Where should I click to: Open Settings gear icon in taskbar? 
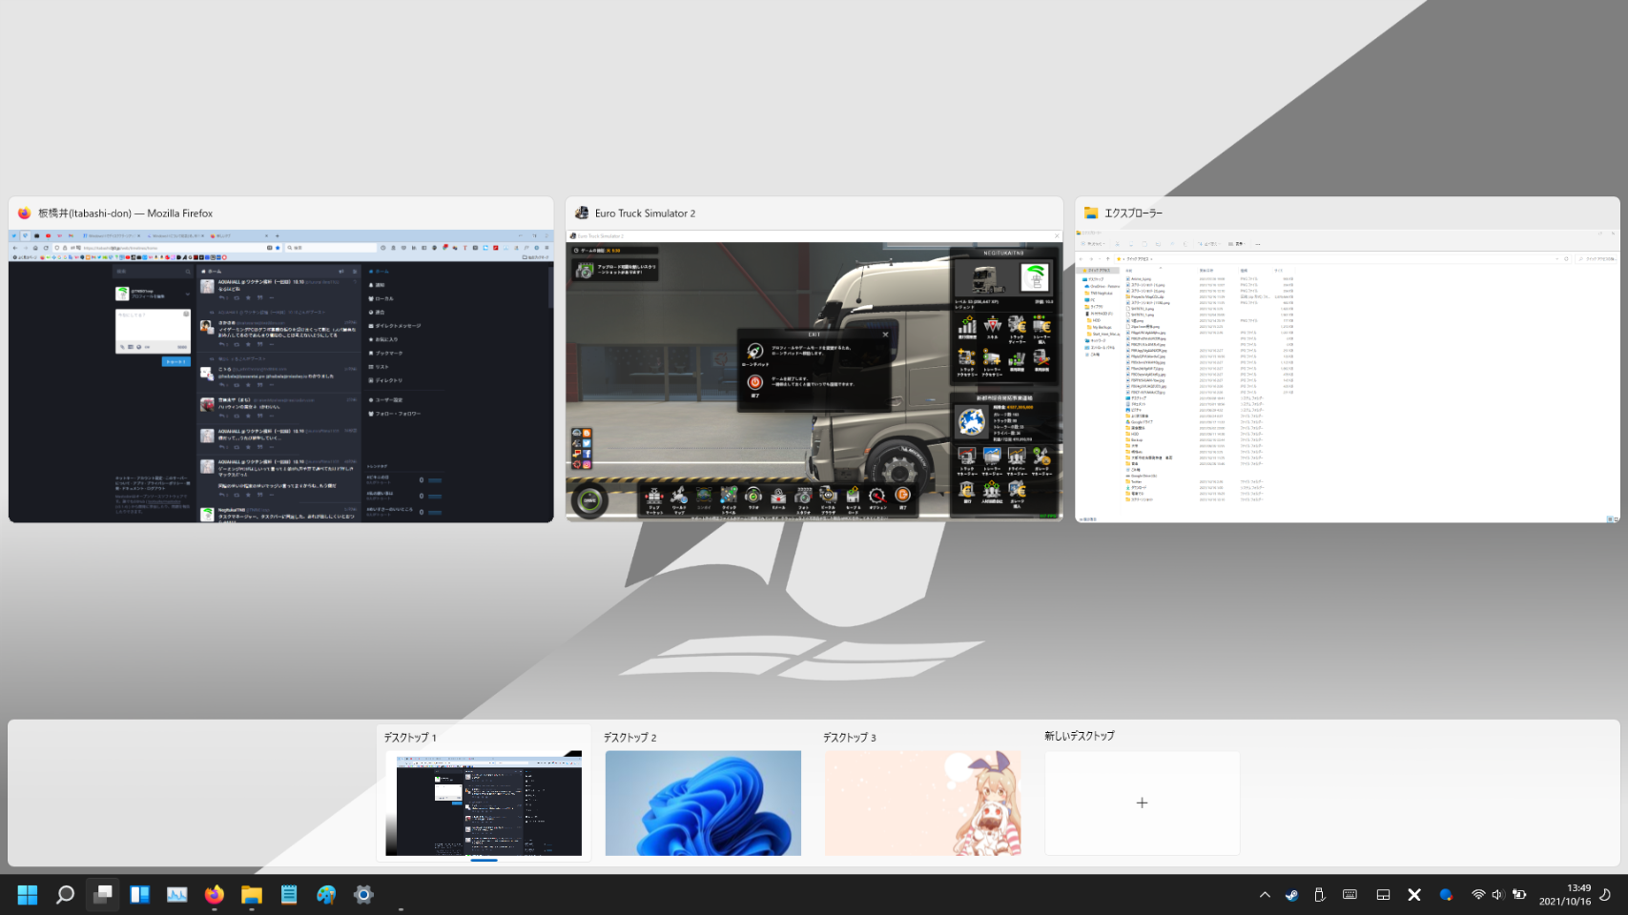click(363, 894)
